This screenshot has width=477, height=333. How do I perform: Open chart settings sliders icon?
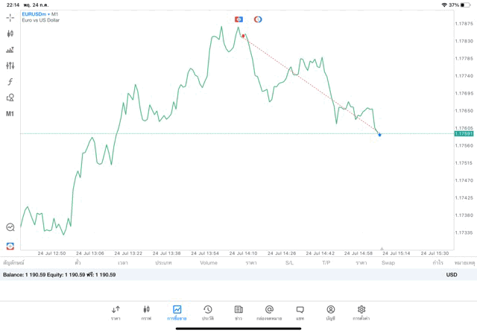point(10,66)
